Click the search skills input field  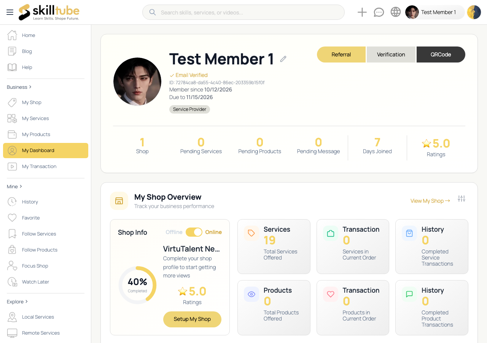(x=243, y=12)
